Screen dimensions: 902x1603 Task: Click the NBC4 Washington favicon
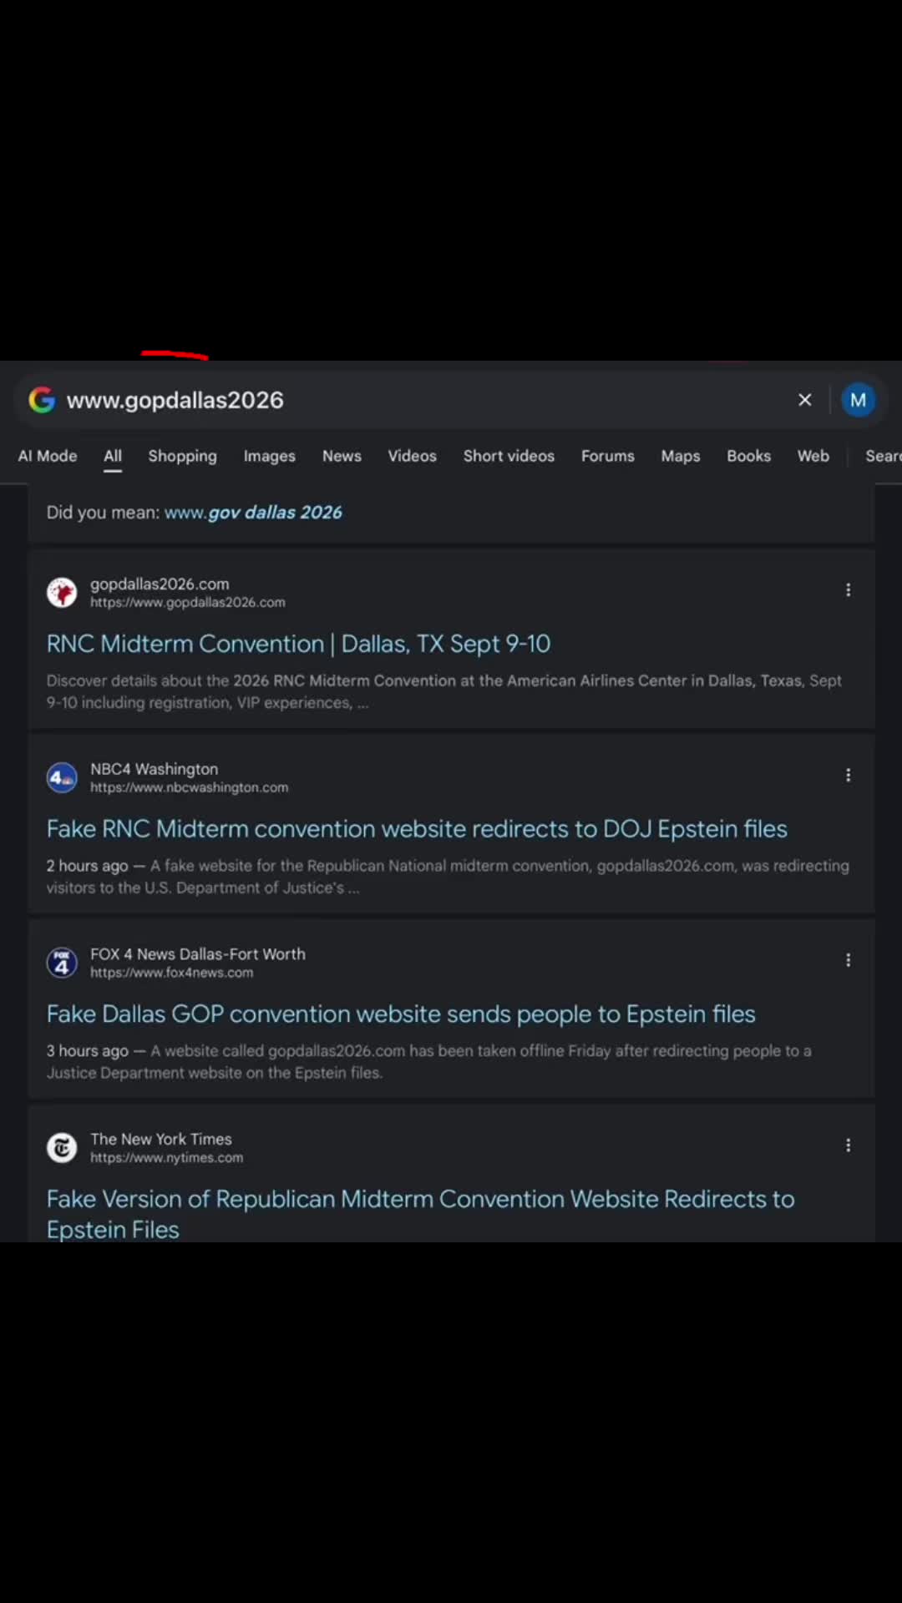[62, 777]
